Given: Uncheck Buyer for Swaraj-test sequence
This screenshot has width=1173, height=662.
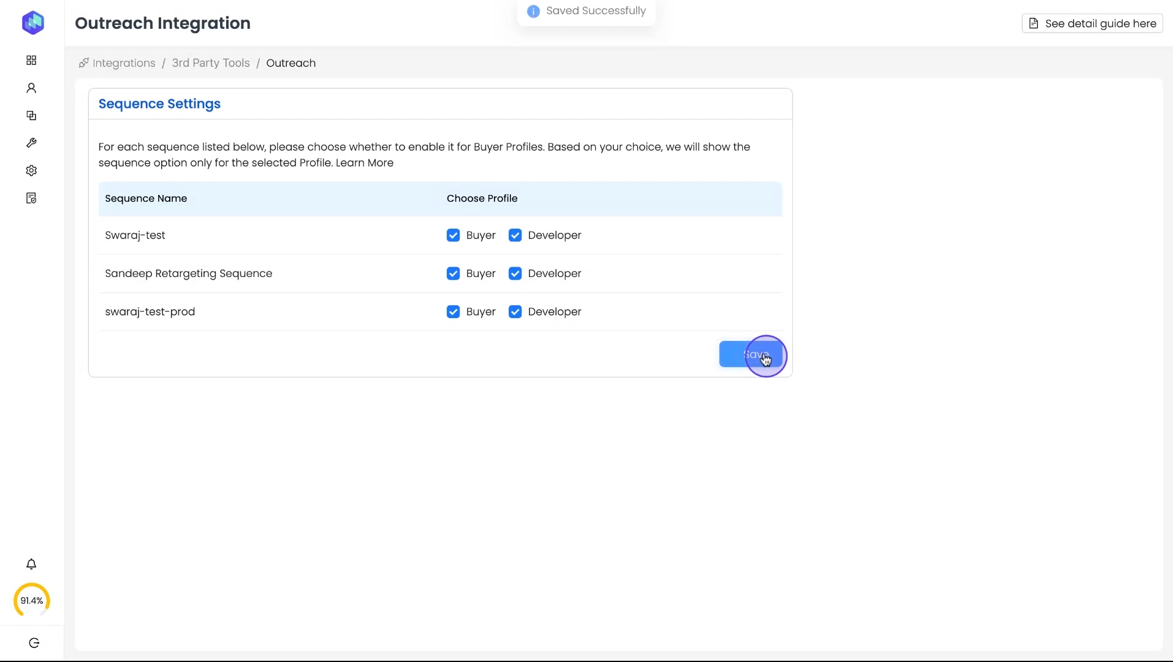Looking at the screenshot, I should click(453, 235).
